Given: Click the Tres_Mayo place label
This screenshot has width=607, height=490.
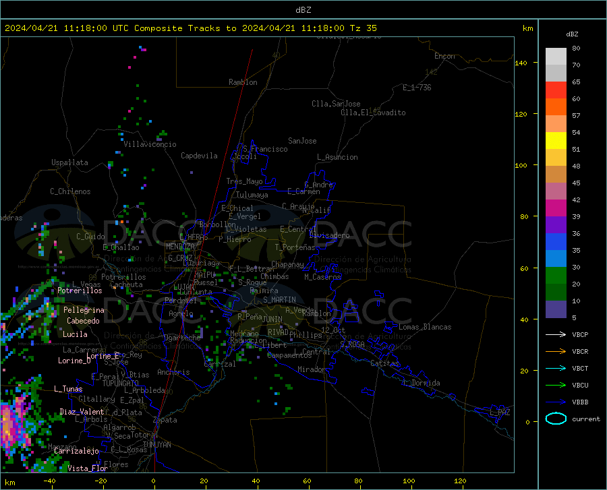Looking at the screenshot, I should click(244, 181).
